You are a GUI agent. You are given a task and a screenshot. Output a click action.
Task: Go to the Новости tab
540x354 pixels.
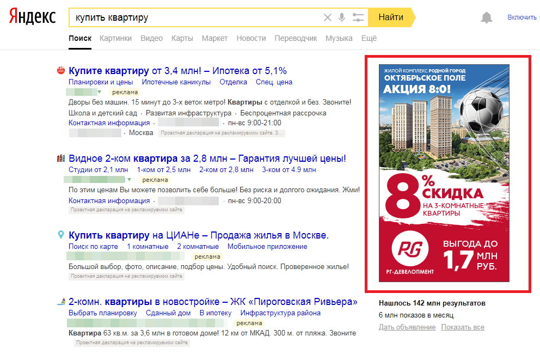pos(251,38)
